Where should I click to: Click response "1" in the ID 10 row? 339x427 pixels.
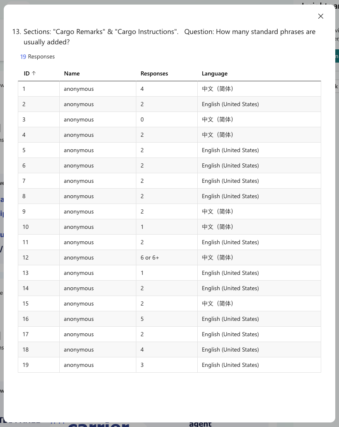pos(142,227)
